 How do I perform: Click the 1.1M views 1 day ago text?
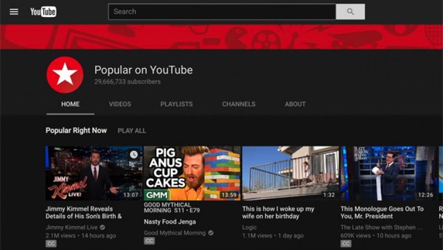tap(273, 235)
